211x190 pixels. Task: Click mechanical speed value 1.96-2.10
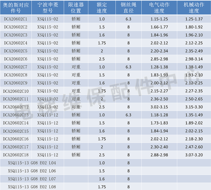tap(194, 35)
